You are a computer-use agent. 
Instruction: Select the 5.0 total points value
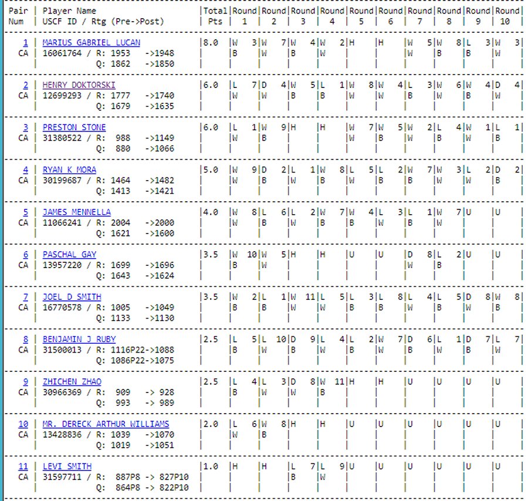(x=211, y=170)
